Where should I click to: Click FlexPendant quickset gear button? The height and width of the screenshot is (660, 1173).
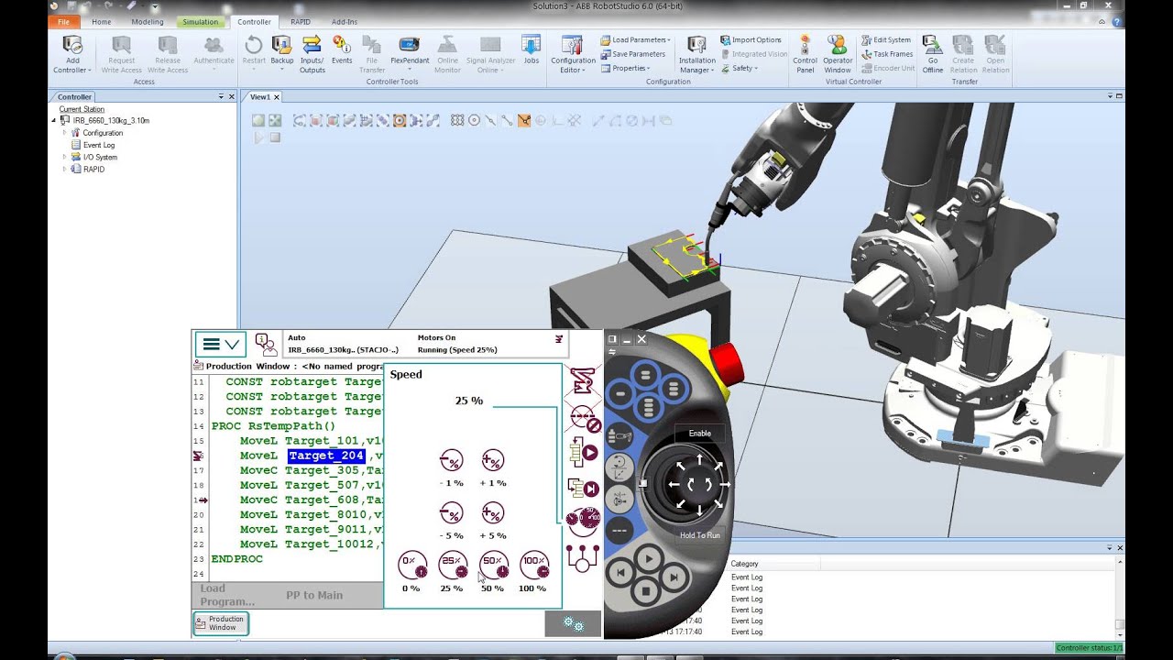pos(574,623)
